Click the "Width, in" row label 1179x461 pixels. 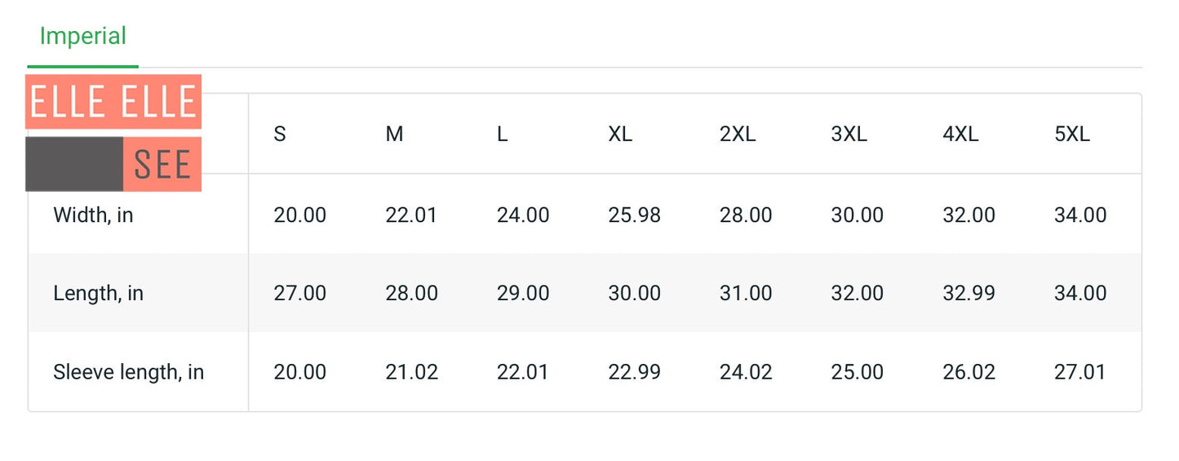click(x=93, y=215)
